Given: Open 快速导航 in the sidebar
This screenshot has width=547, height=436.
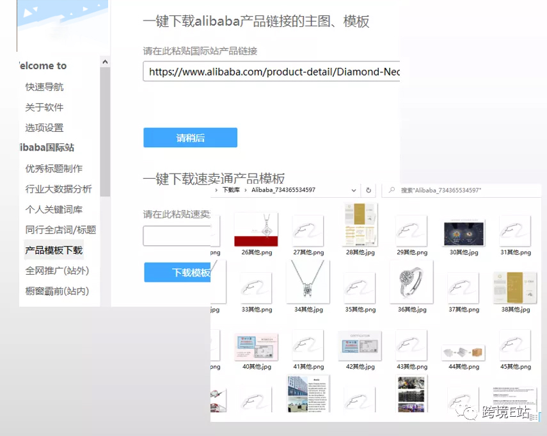Looking at the screenshot, I should pyautogui.click(x=44, y=87).
